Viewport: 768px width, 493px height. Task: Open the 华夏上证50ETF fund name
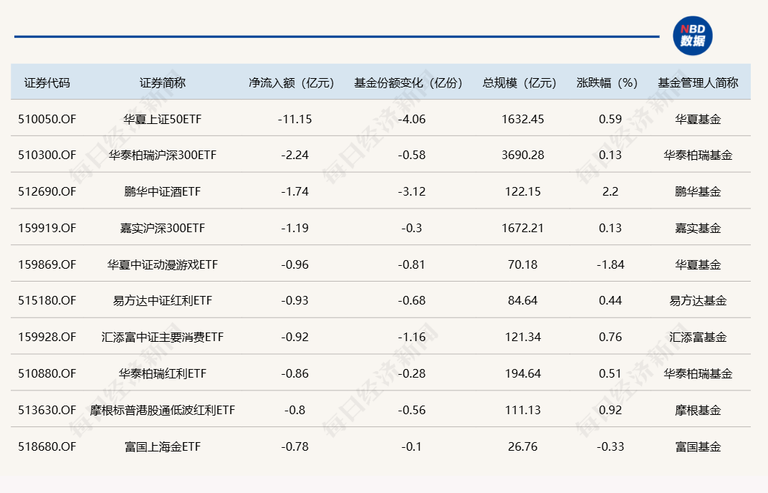(x=163, y=119)
